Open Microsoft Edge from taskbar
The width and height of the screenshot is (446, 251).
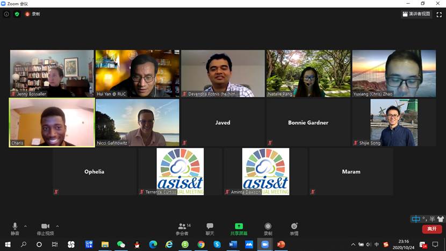(x=153, y=245)
